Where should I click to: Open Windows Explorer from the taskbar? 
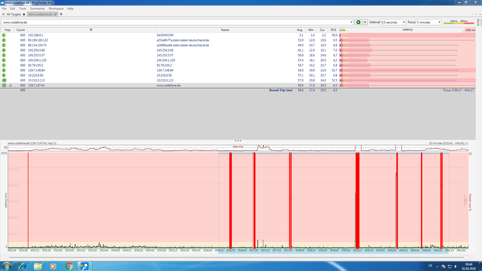[38, 266]
